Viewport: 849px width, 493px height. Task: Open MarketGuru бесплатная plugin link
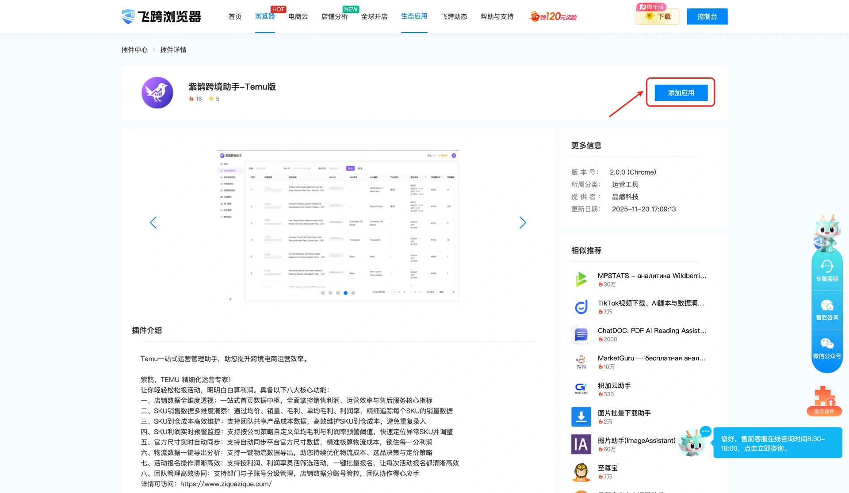click(651, 358)
